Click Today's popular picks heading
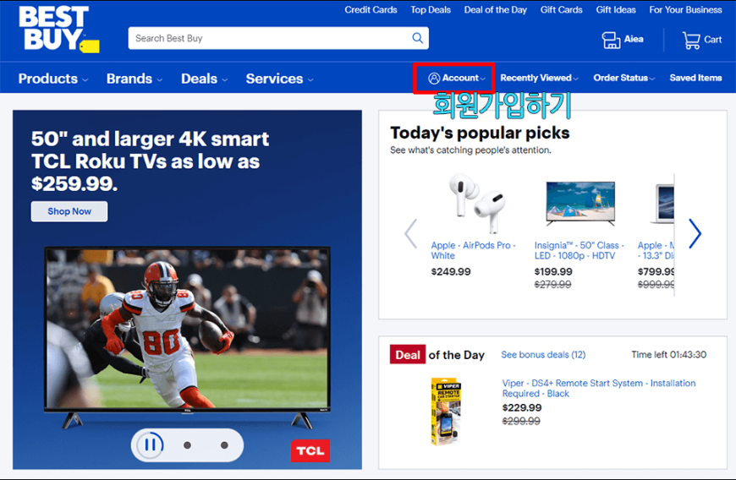736x480 pixels. [480, 134]
